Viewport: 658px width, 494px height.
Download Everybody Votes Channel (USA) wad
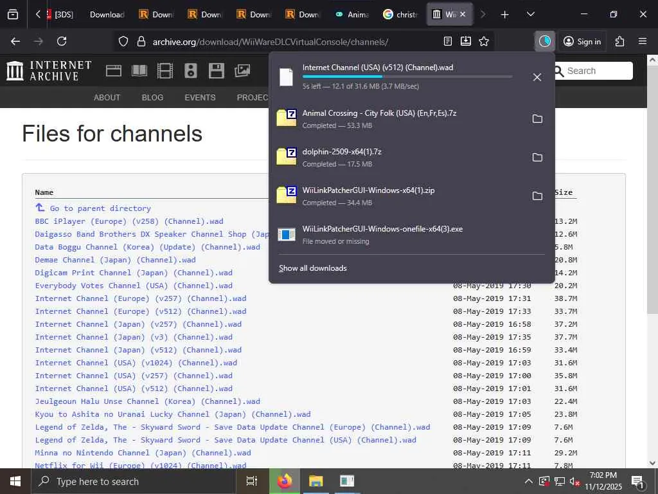point(134,286)
